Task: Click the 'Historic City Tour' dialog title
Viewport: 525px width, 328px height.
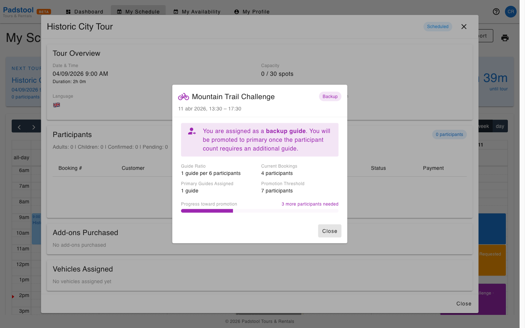Action: point(80,27)
